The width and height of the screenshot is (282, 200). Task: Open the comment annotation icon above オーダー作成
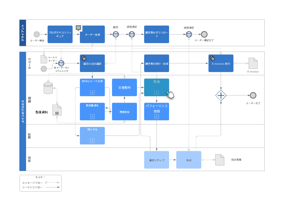pyautogui.click(x=78, y=28)
